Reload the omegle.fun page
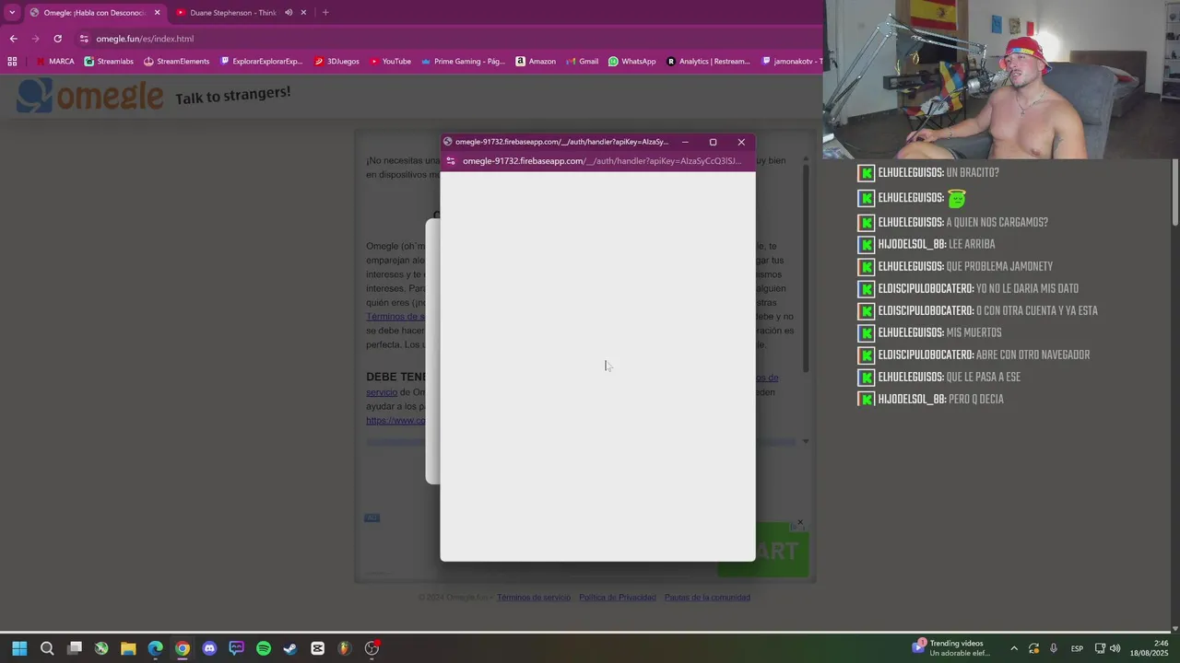 point(57,39)
